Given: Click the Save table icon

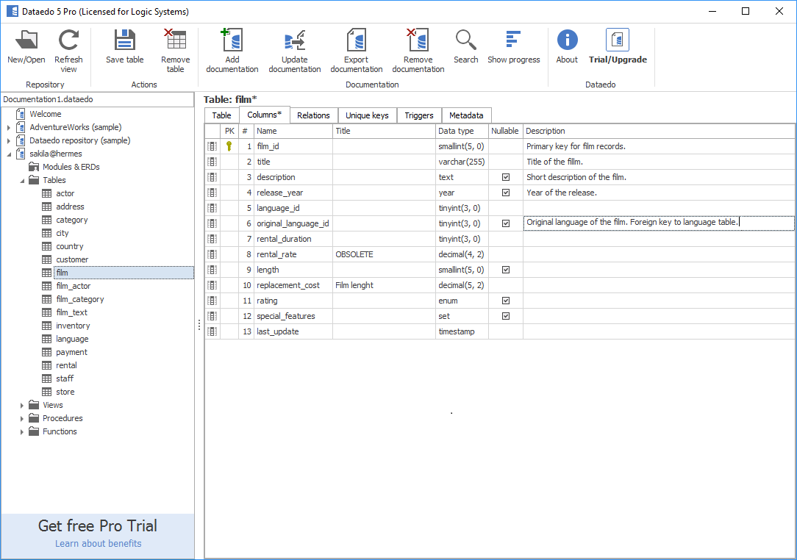Looking at the screenshot, I should (124, 41).
